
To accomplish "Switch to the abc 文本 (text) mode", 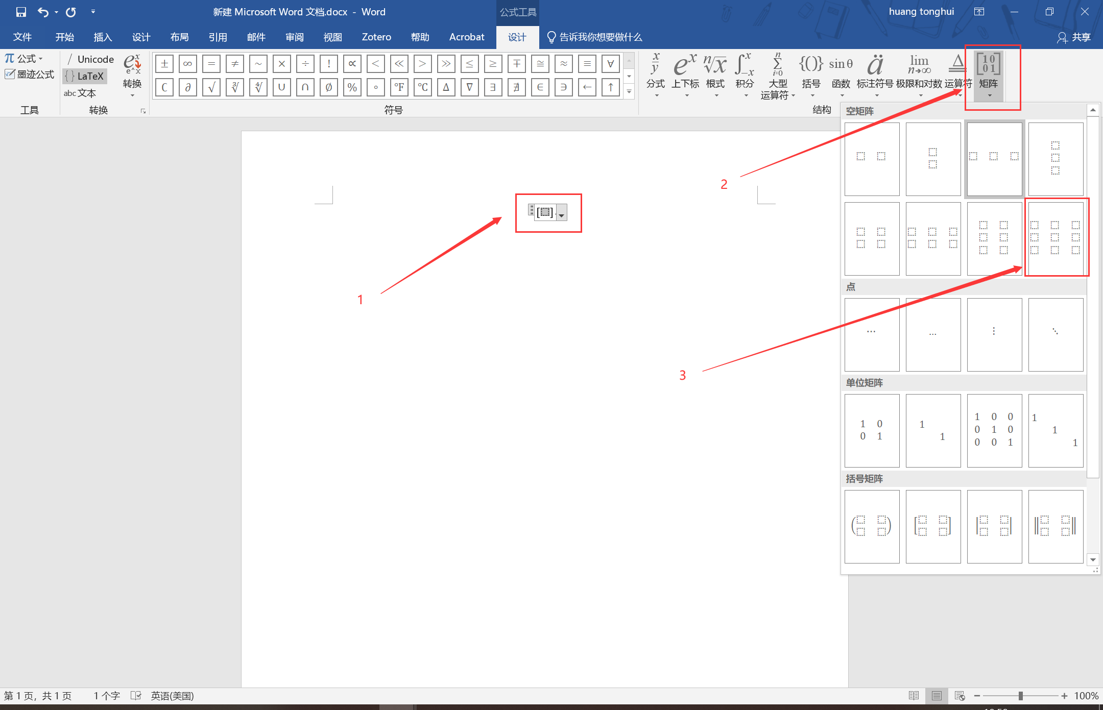I will pyautogui.click(x=80, y=93).
